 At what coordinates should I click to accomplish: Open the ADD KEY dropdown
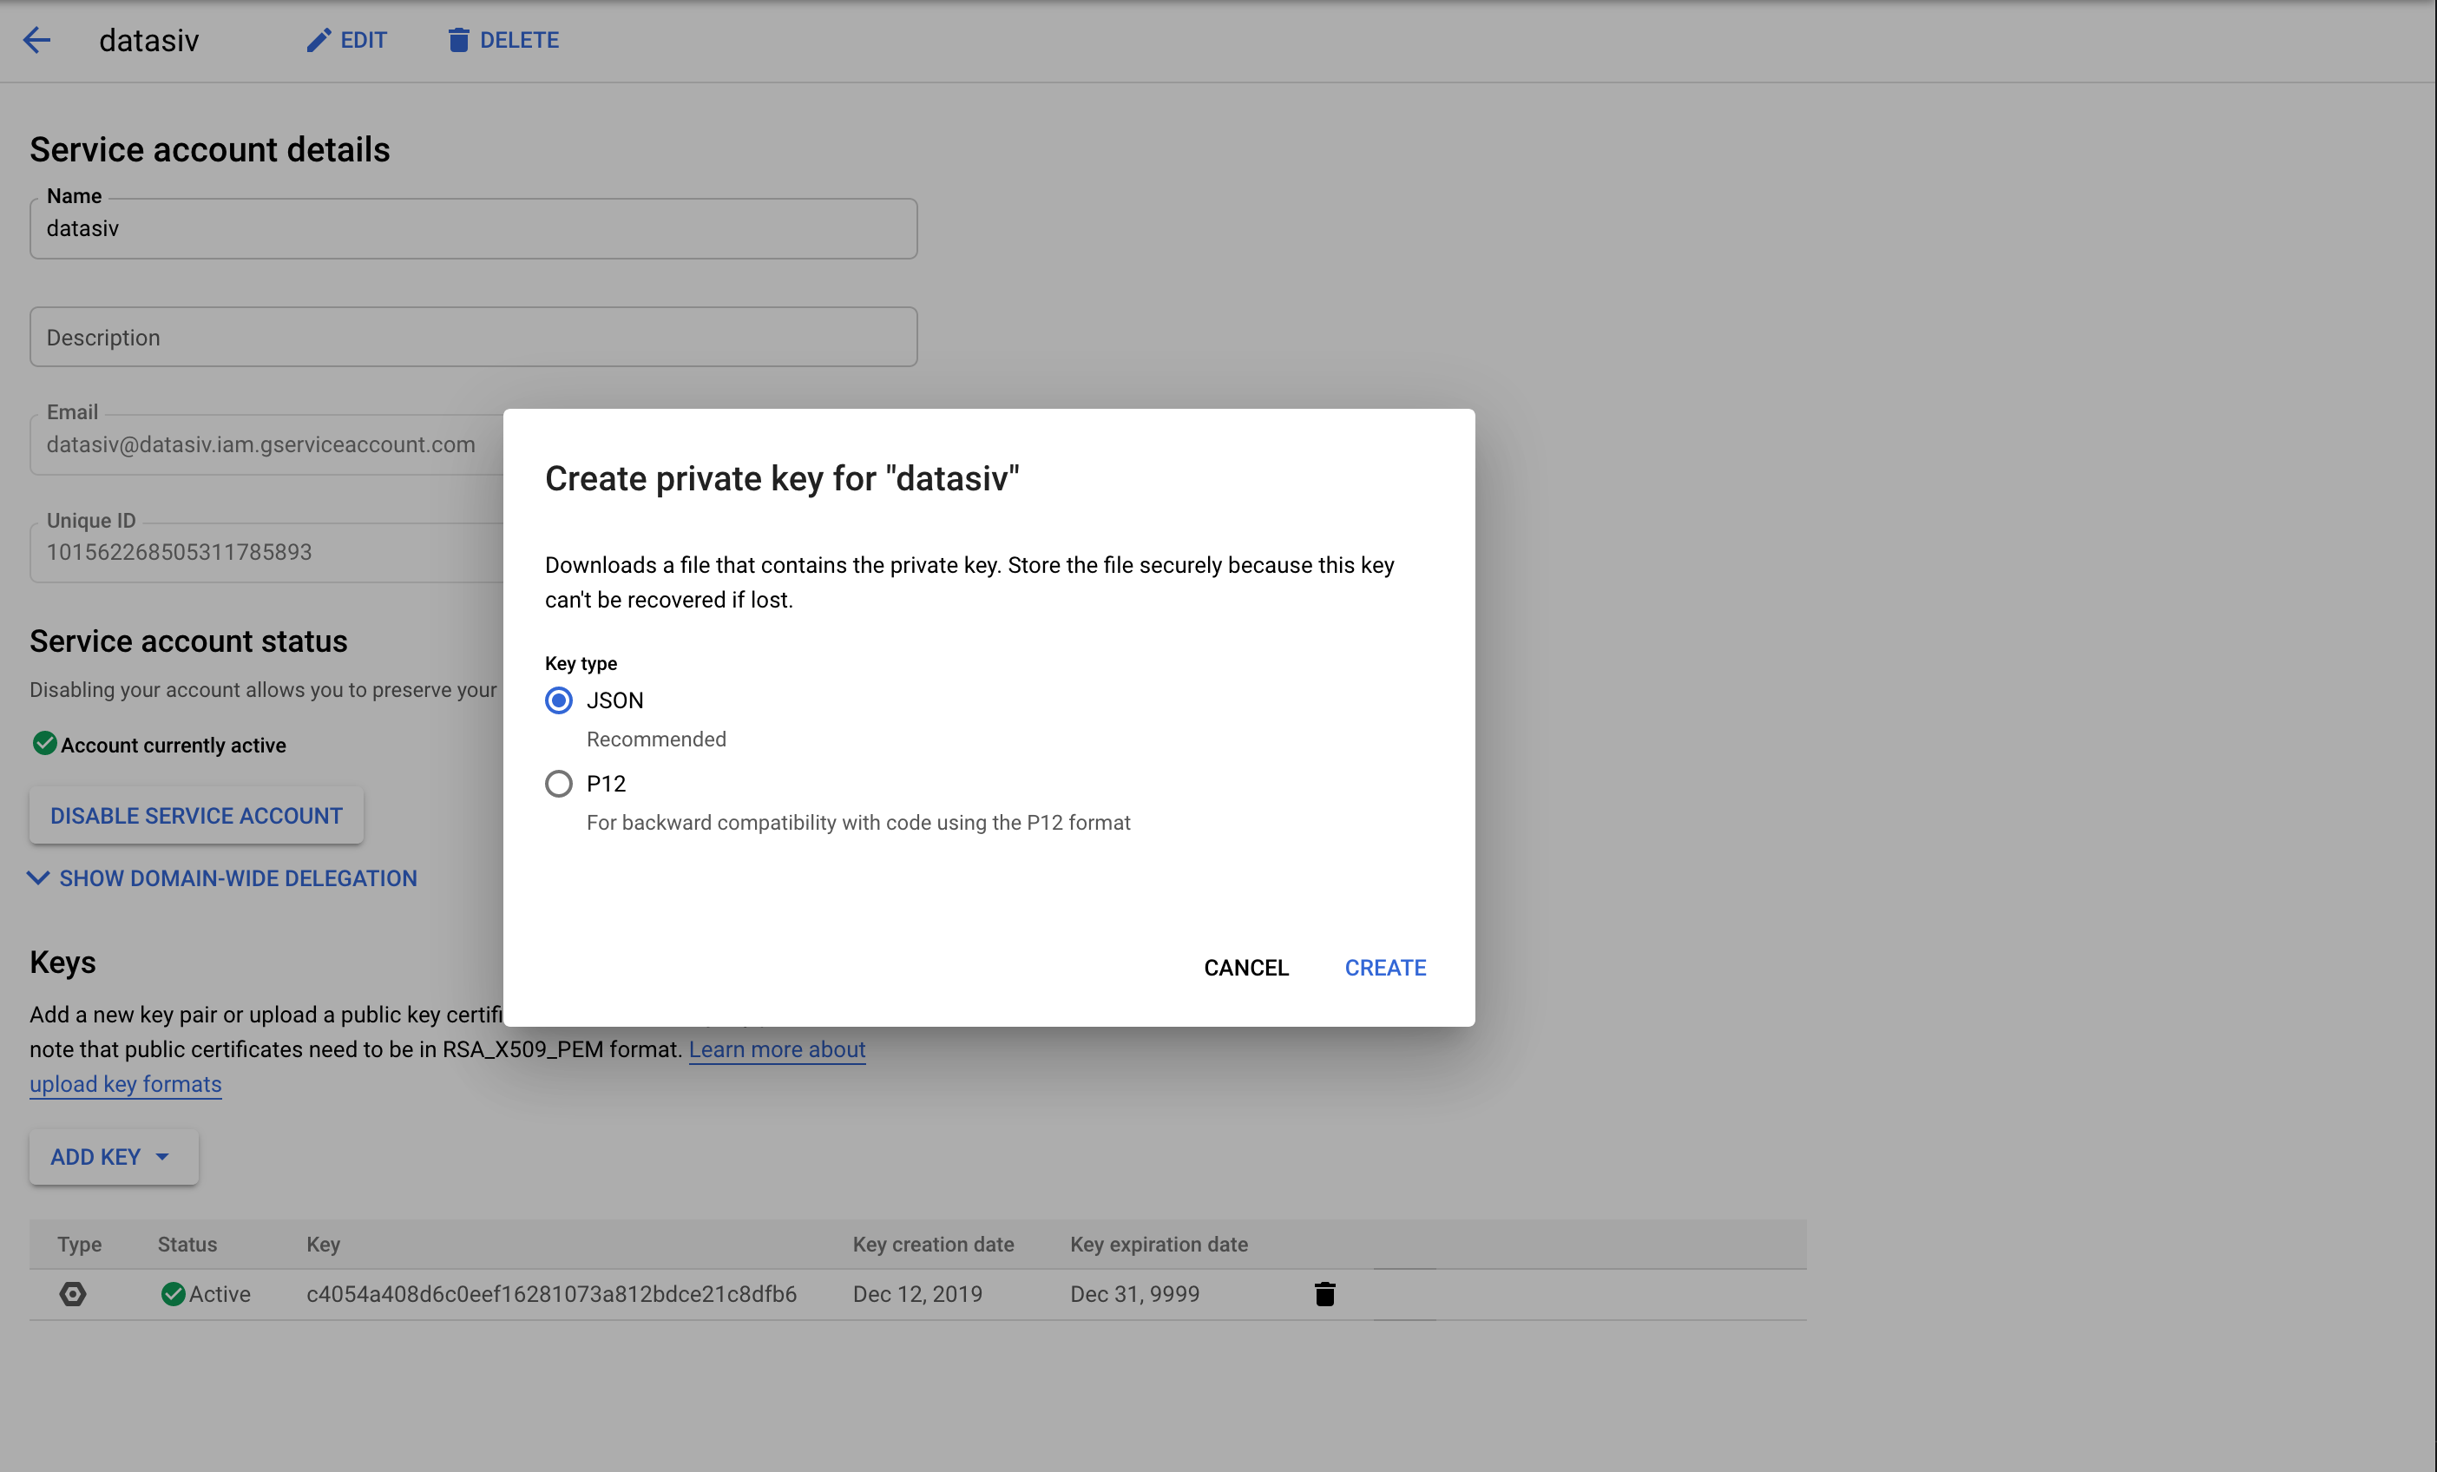click(x=114, y=1158)
